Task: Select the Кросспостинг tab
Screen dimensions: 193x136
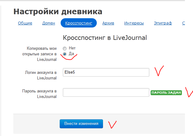Action: coord(79,23)
